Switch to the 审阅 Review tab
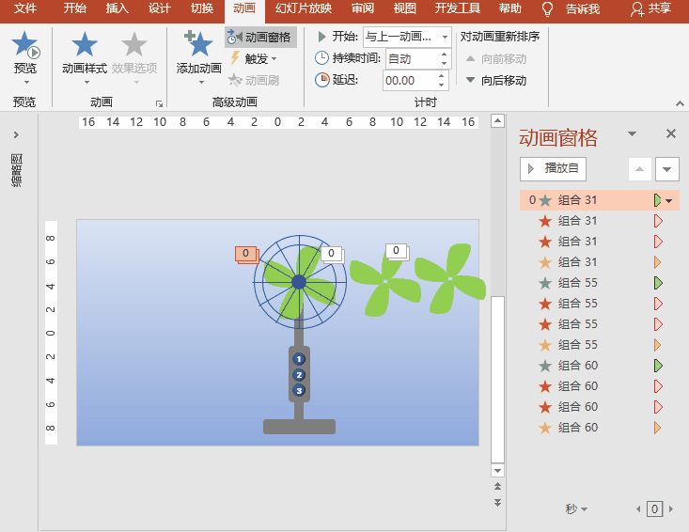Screen dimensions: 689x532 pyautogui.click(x=363, y=8)
